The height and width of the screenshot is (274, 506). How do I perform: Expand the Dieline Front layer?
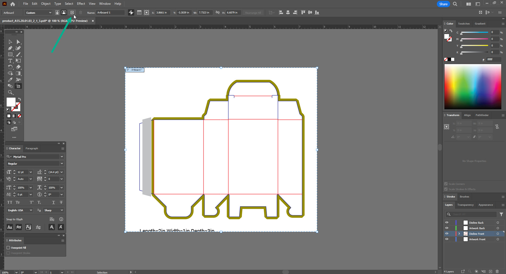[x=459, y=234]
